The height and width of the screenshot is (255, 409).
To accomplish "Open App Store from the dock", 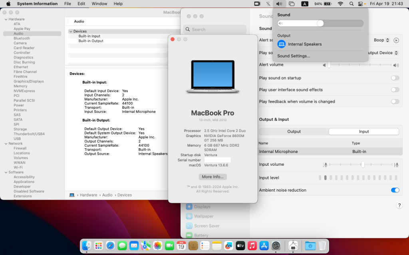I will (264, 246).
